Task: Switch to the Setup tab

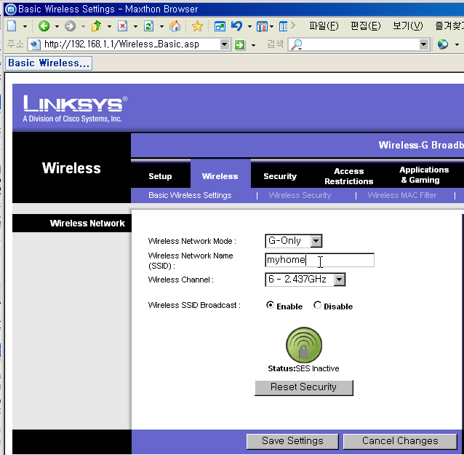Action: 160,176
